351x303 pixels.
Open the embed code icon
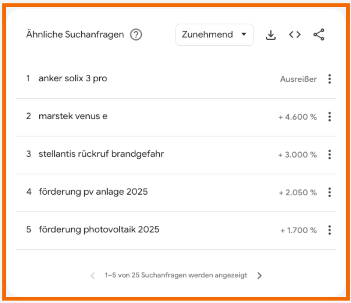295,35
